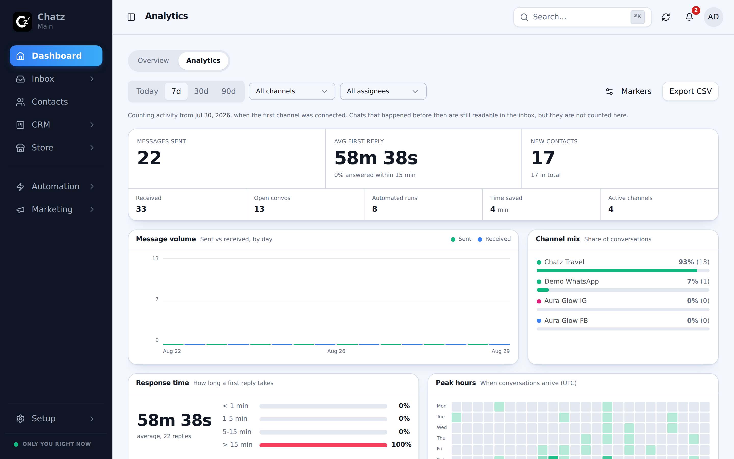Expand the Marketing submenu chevron
This screenshot has height=459, width=734.
(92, 209)
